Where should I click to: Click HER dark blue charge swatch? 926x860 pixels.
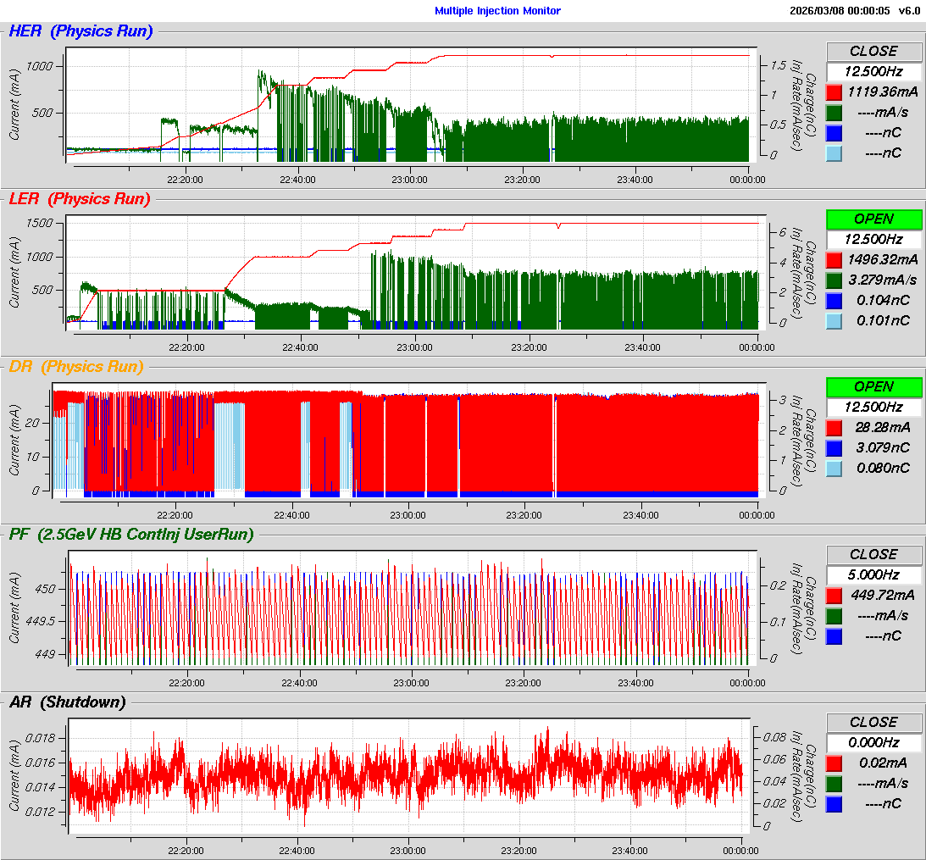(834, 133)
